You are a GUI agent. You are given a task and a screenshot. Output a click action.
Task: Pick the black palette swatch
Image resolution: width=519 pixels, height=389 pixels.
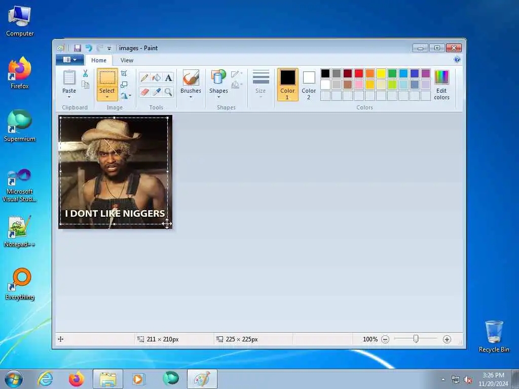[325, 73]
